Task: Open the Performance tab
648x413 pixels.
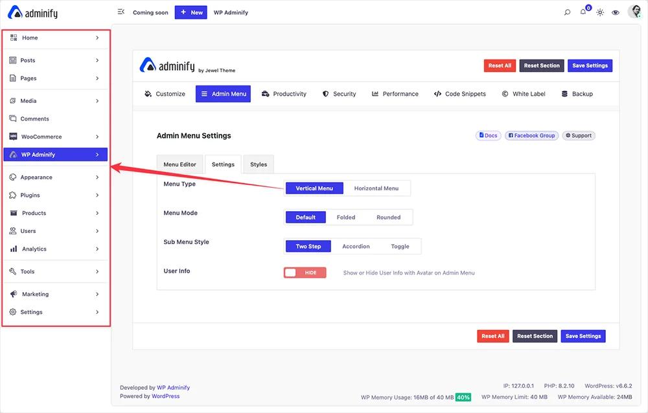Action: [x=395, y=94]
